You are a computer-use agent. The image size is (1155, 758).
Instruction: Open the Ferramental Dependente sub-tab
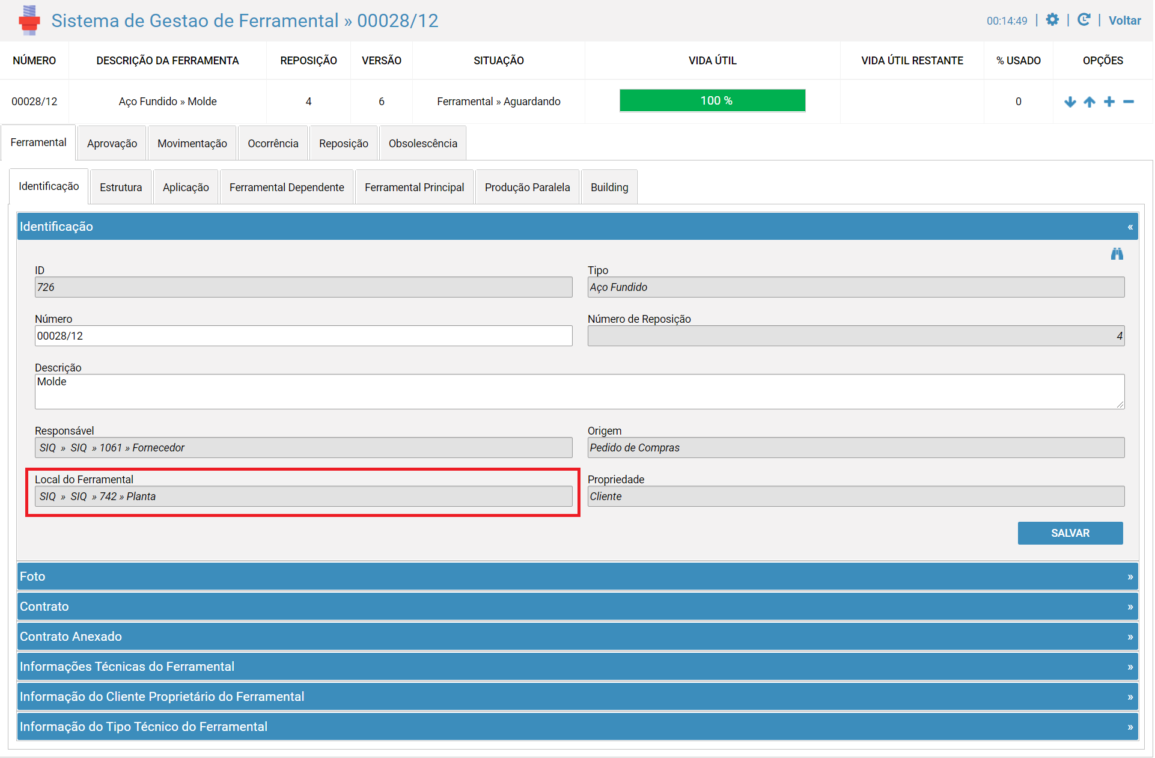click(287, 187)
